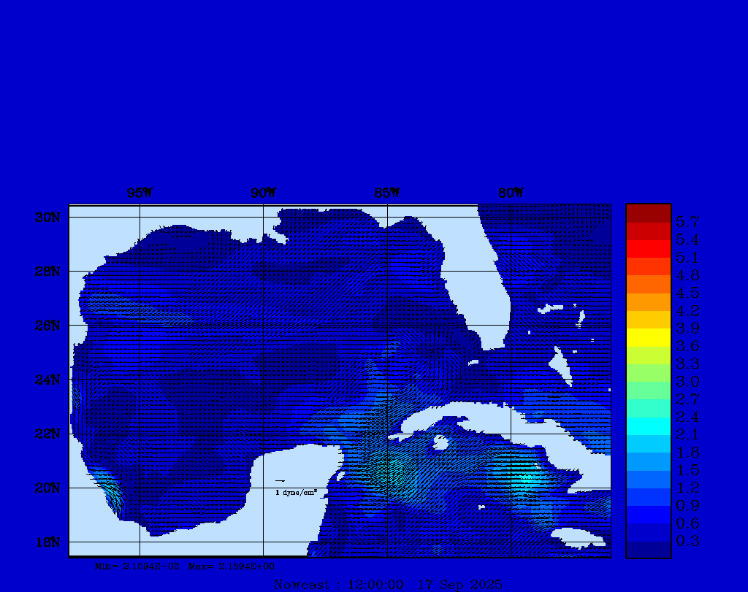Select the lime green legend swatch

tap(648, 372)
